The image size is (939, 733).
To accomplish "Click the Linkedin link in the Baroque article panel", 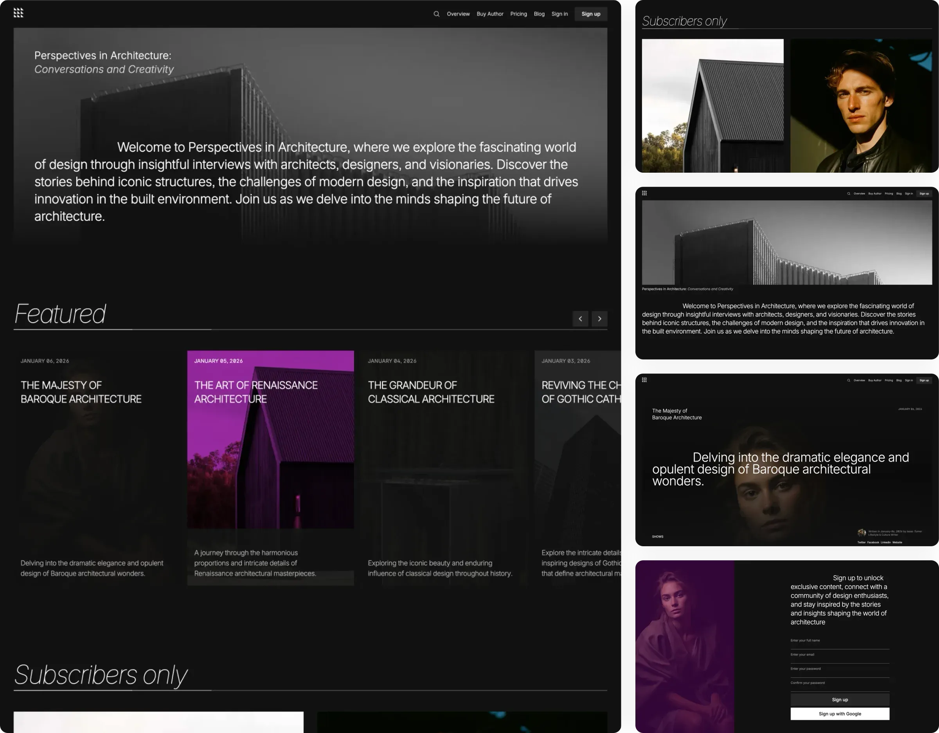I will 885,542.
